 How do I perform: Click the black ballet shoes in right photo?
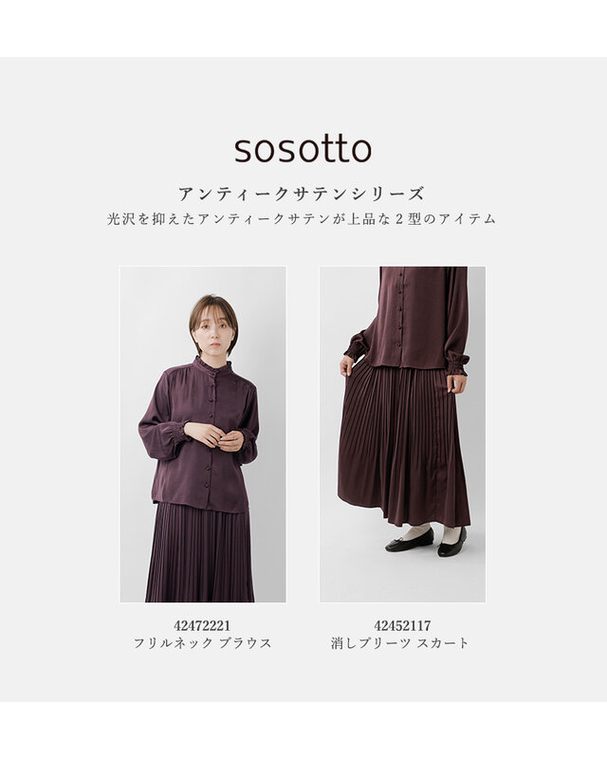[x=426, y=542]
